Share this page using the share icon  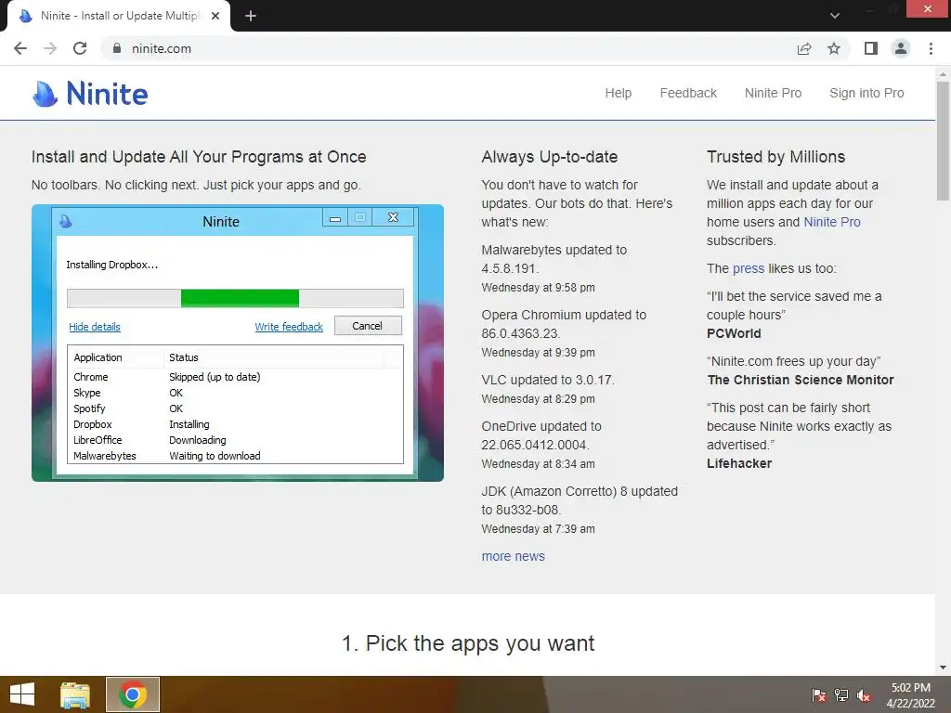tap(804, 48)
